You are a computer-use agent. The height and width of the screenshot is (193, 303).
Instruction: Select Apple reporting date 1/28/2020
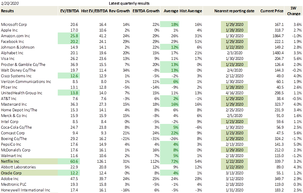coord(234,30)
